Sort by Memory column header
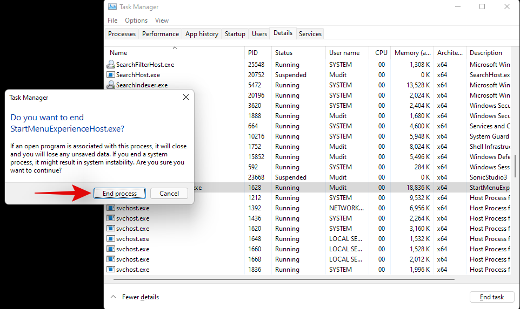The height and width of the screenshot is (309, 520). click(x=412, y=53)
